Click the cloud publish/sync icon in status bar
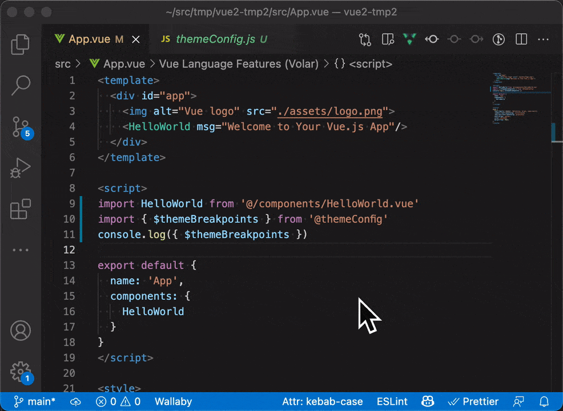563x411 pixels. pyautogui.click(x=75, y=402)
